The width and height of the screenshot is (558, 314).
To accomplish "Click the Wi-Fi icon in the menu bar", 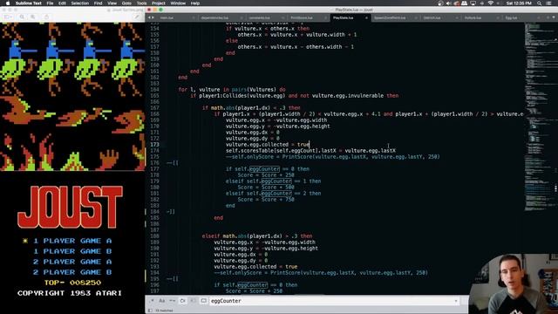I will (490, 3).
